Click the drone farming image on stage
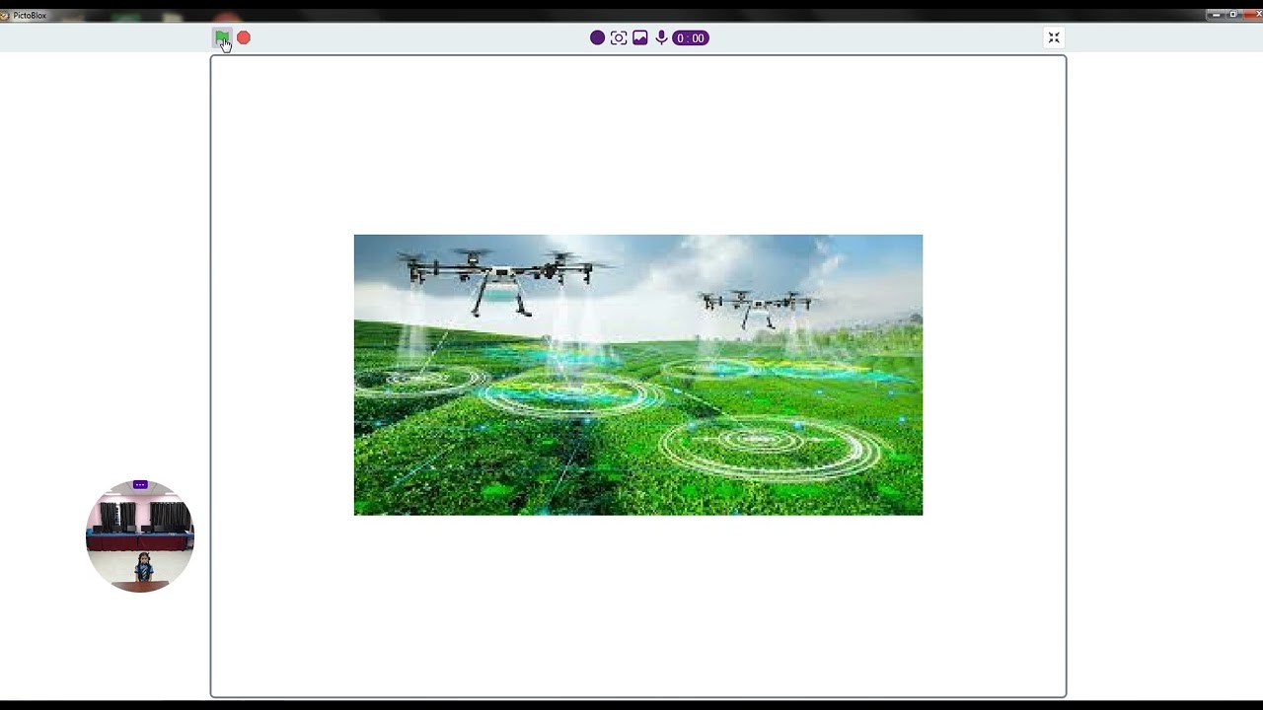 638,375
